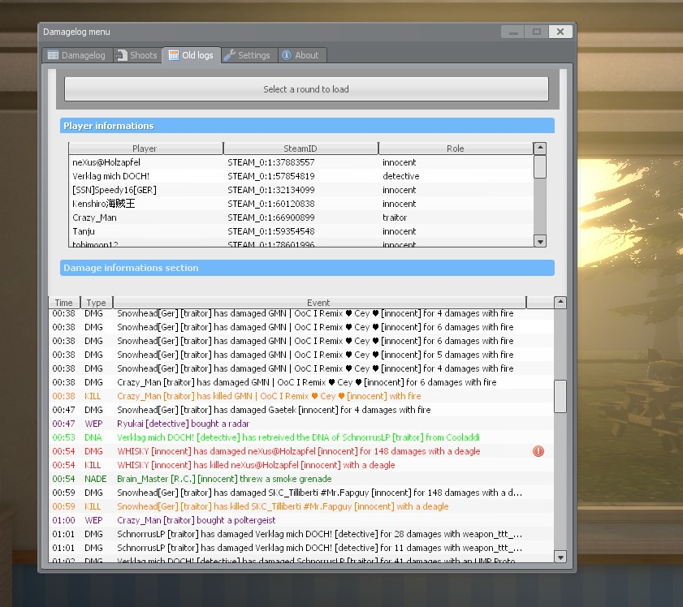Viewport: 683px width, 607px height.
Task: Select player 'Verklag mich DOCH!' row
Action: (300, 176)
